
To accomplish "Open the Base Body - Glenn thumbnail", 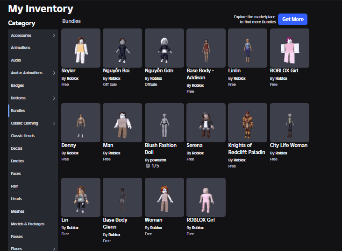I will pos(122,197).
